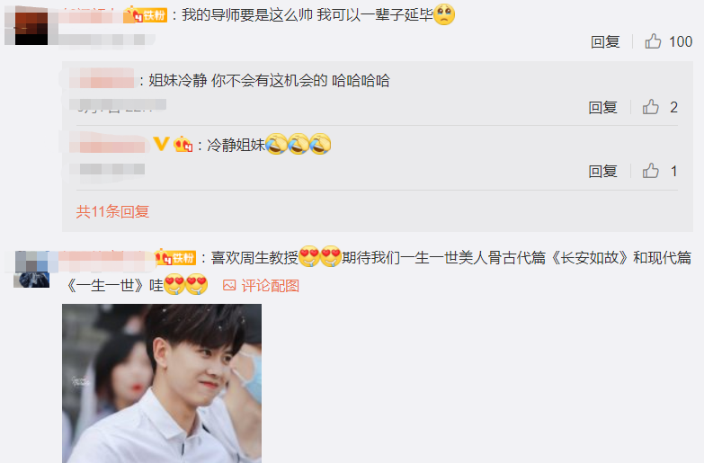Expand all replies via 共11条回复
This screenshot has width=704, height=463.
pyautogui.click(x=112, y=211)
